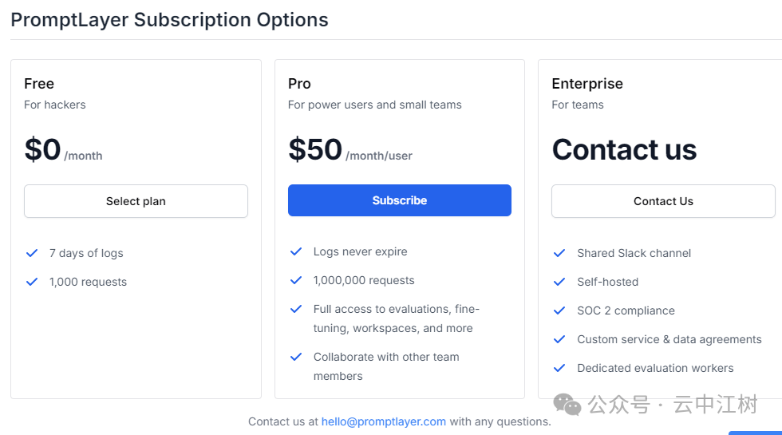This screenshot has height=435, width=782.
Task: Click the WeChat logo icon in watermark
Action: [x=567, y=405]
